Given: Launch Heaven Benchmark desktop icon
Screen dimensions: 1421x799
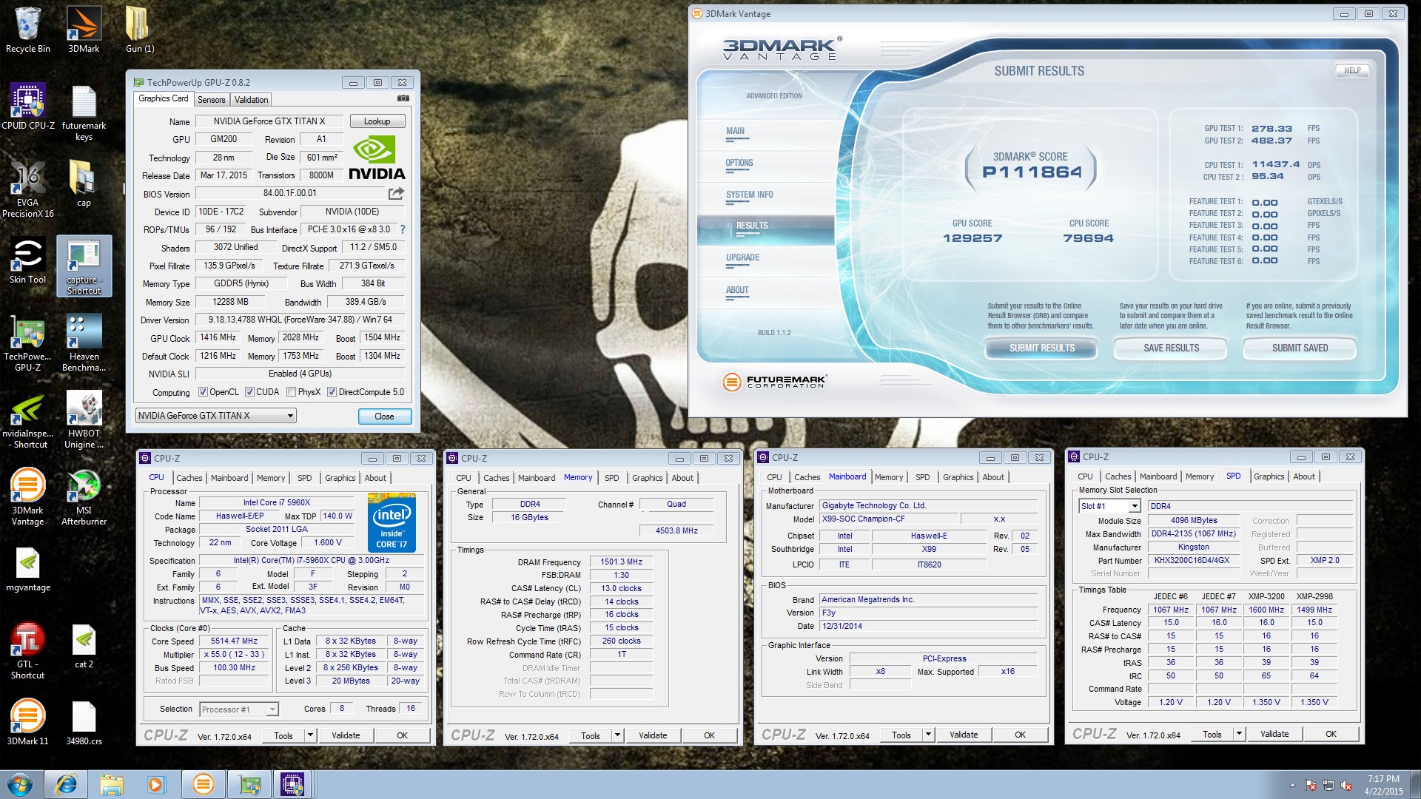Looking at the screenshot, I should click(x=84, y=343).
